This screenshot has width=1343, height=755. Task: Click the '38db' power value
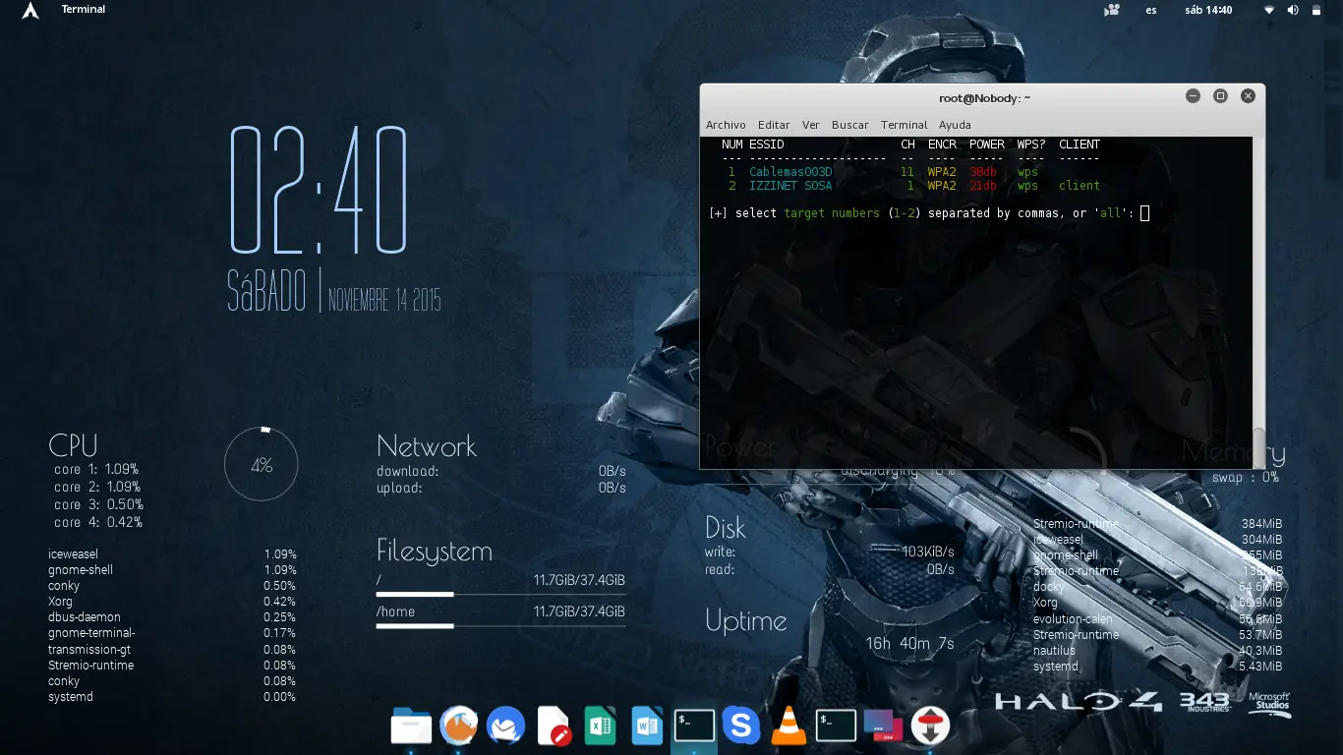983,172
